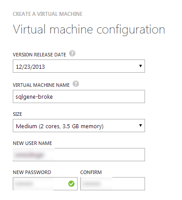
Task: Click help icon beside Virtual Machine Name
Action: [76, 84]
